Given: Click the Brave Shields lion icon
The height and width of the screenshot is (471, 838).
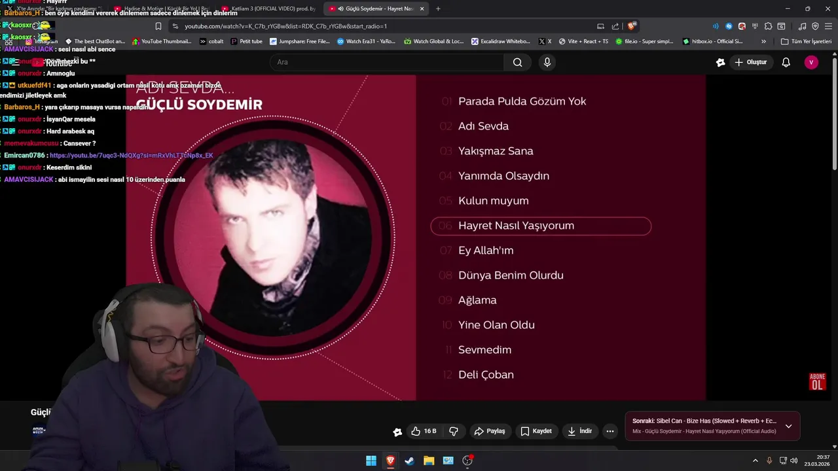Looking at the screenshot, I should [x=631, y=26].
